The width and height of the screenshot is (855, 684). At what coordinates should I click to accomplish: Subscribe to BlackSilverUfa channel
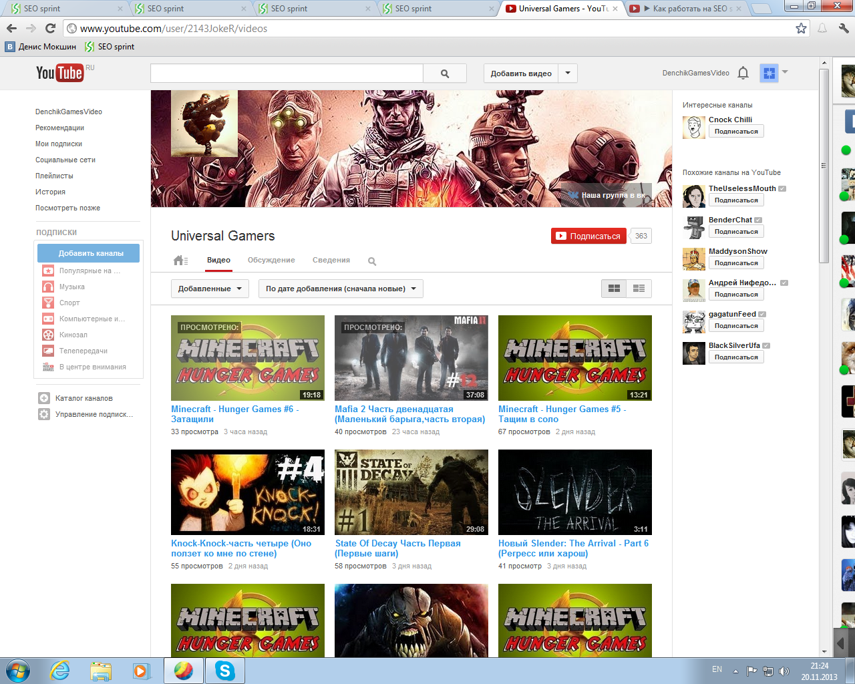tap(736, 357)
